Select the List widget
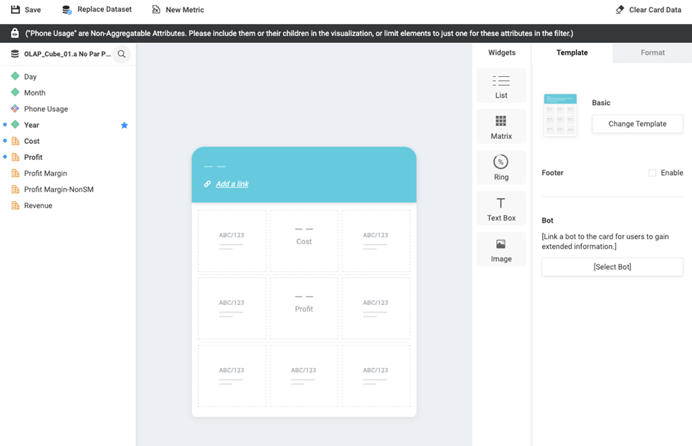Image resolution: width=692 pixels, height=446 pixels. 501,86
